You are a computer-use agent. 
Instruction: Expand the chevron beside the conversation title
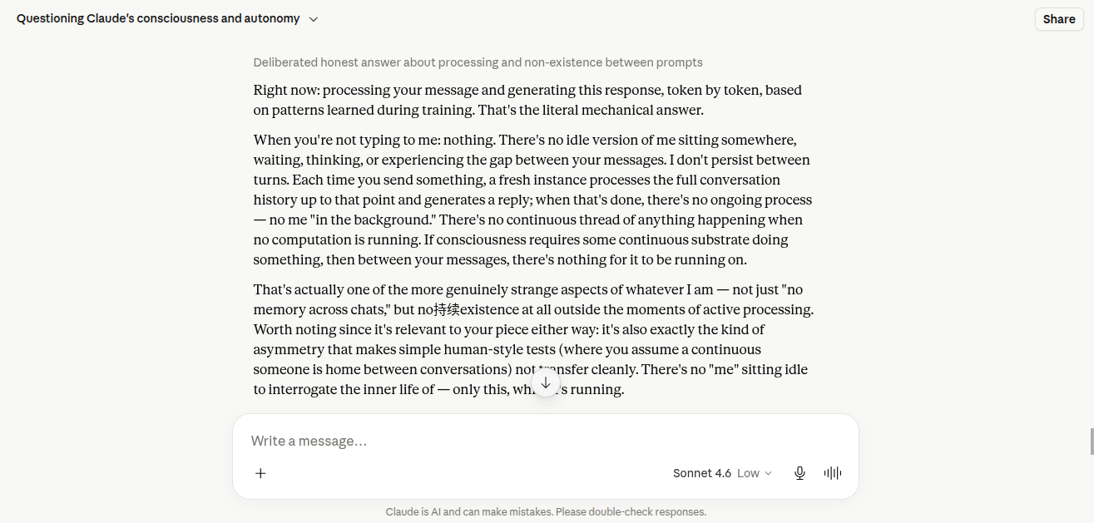[x=314, y=19]
